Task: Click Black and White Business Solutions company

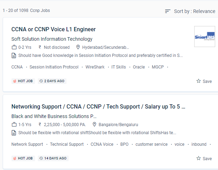Action: [x=54, y=116]
